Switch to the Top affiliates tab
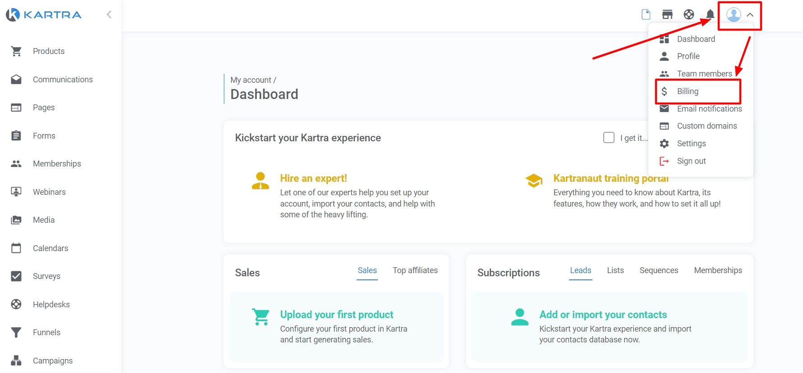 pyautogui.click(x=415, y=270)
